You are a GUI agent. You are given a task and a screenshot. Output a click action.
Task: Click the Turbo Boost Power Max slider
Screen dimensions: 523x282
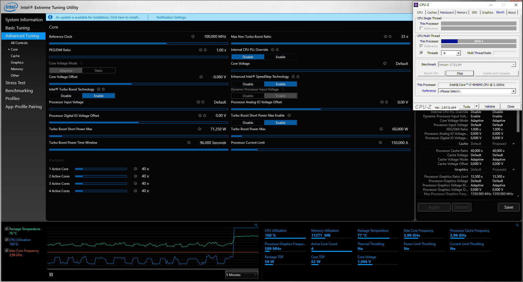(x=320, y=136)
